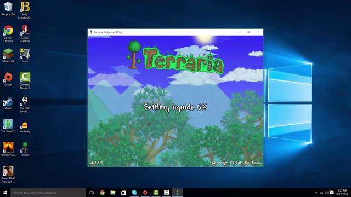Viewport: 351px width, 197px height.
Task: Select The Elder Scrolls desktop shortcut
Action: coord(25,104)
